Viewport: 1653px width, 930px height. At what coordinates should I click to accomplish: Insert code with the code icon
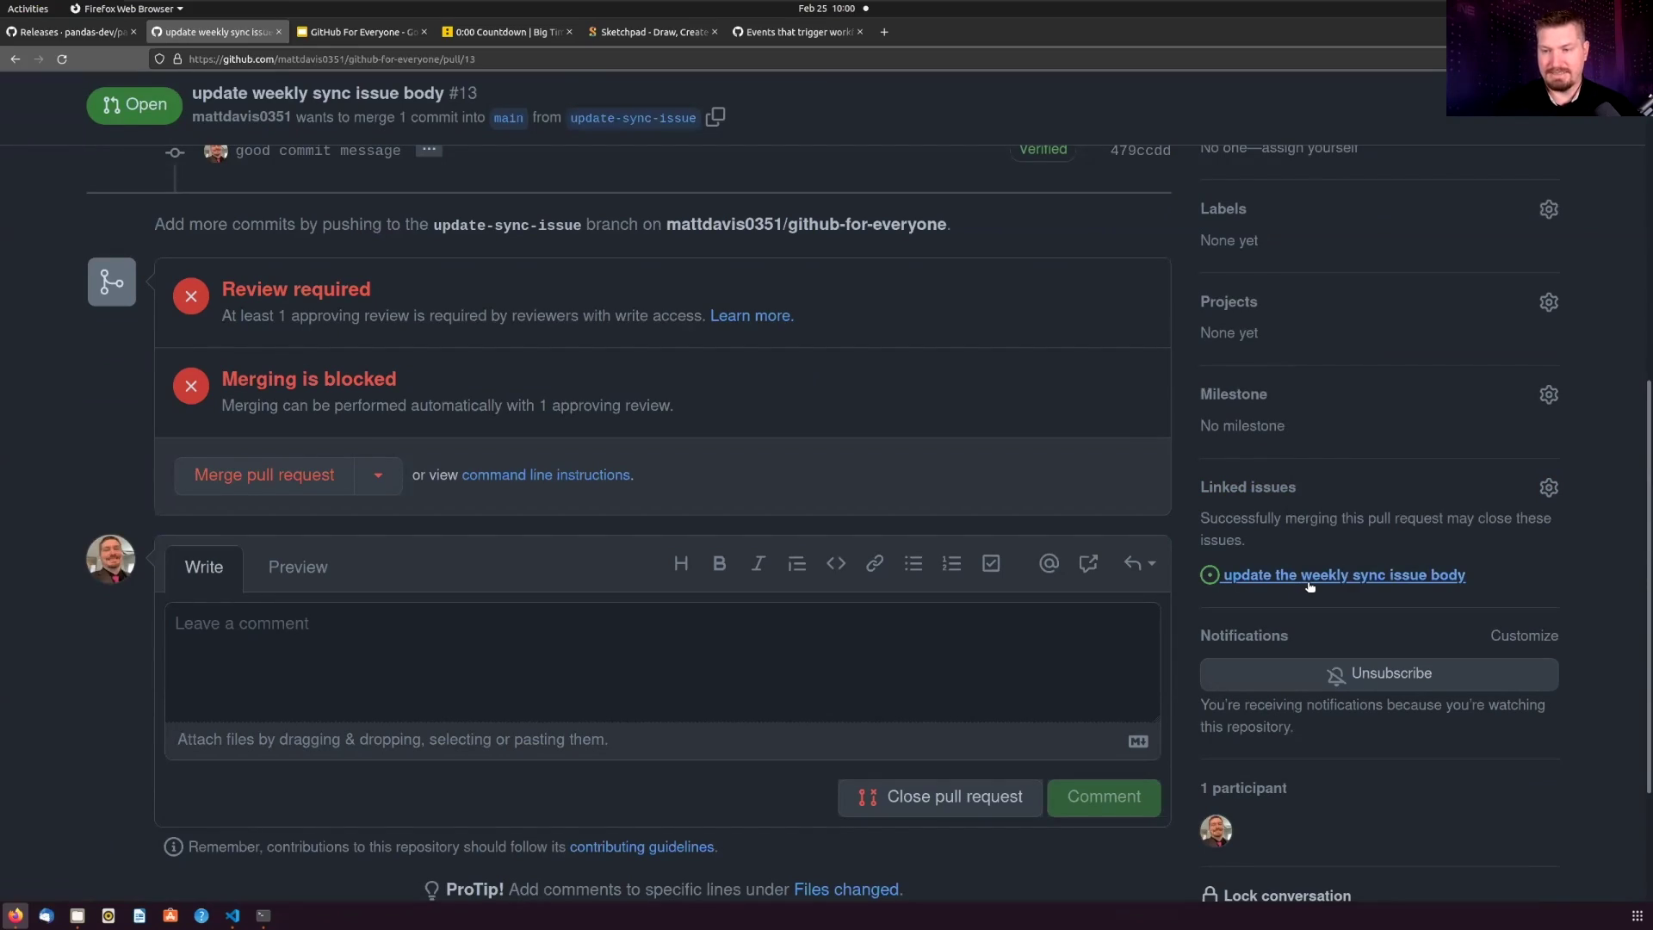(x=835, y=564)
